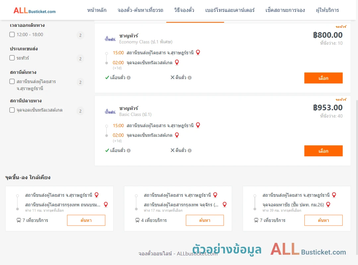Click ห่าง 11 กม. จากจุดที่เลือก distance text
The height and width of the screenshot is (265, 358).
pyautogui.click(x=44, y=210)
